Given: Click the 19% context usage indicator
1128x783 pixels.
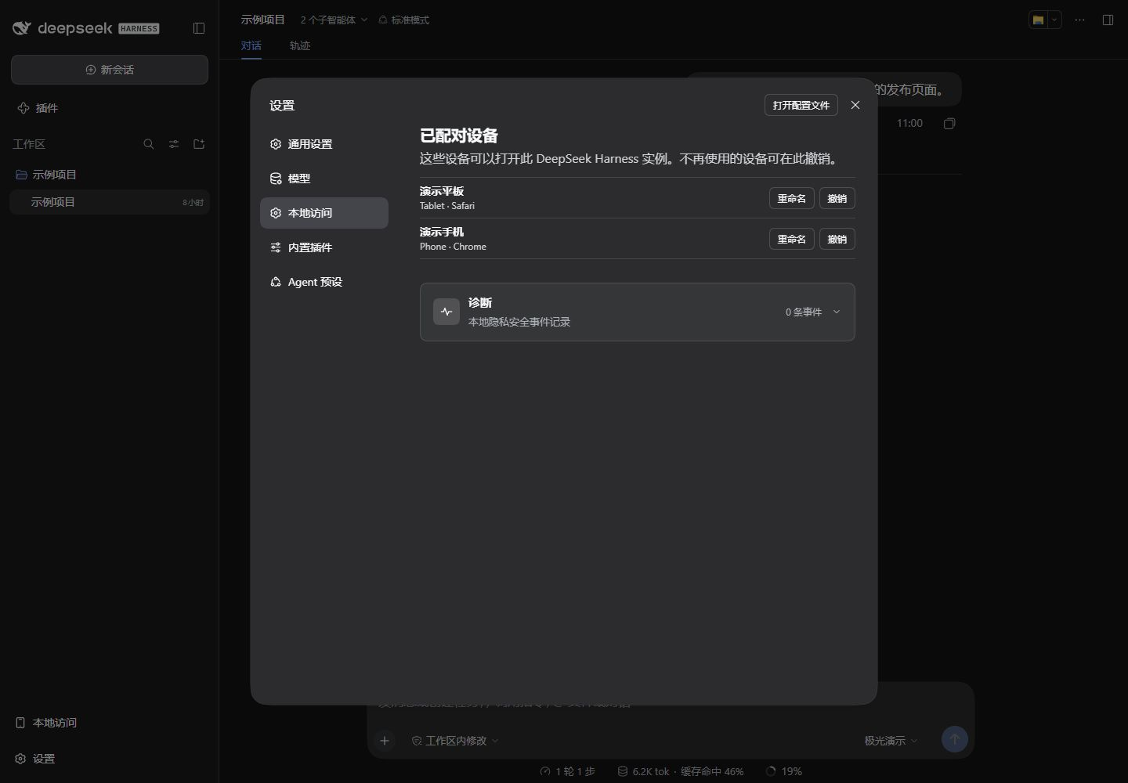Looking at the screenshot, I should tap(784, 771).
